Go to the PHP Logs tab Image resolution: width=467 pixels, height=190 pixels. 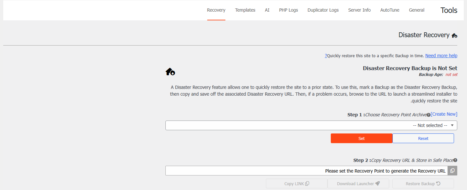click(289, 10)
